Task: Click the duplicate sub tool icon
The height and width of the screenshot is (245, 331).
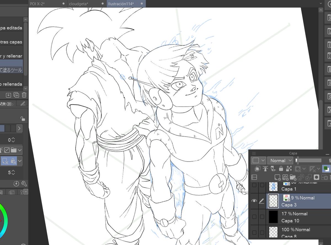Action: 16,95
